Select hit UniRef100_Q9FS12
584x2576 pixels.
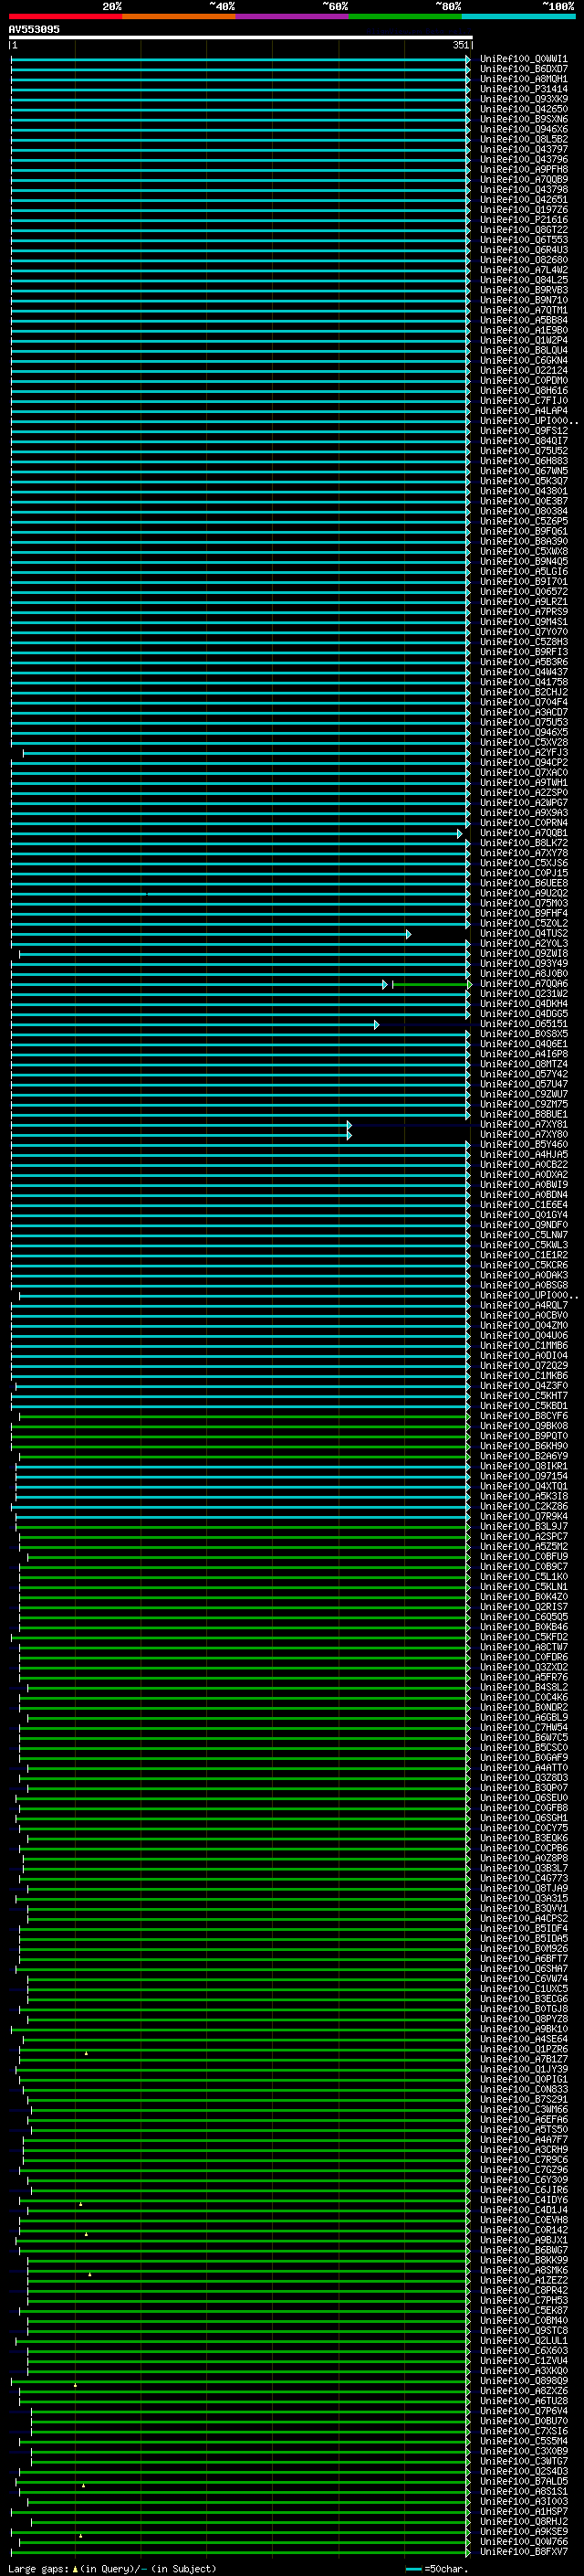(523, 431)
